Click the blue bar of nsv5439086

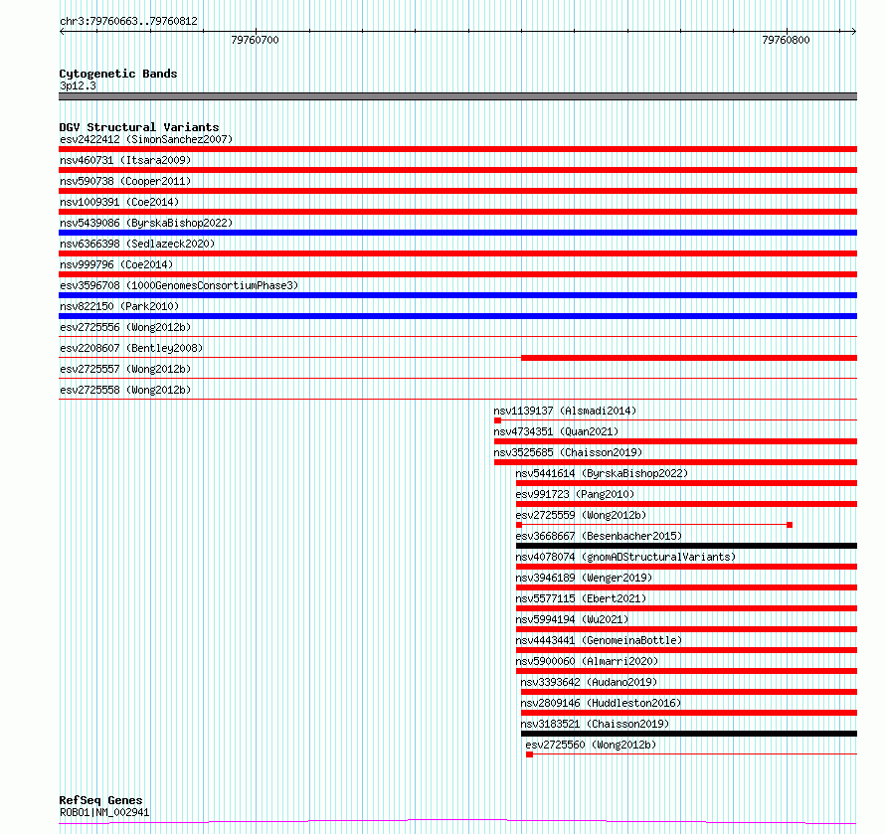click(457, 233)
